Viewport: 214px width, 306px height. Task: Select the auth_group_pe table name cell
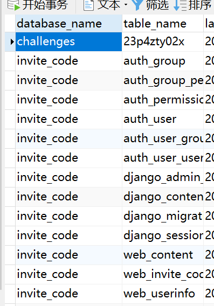tap(163, 81)
